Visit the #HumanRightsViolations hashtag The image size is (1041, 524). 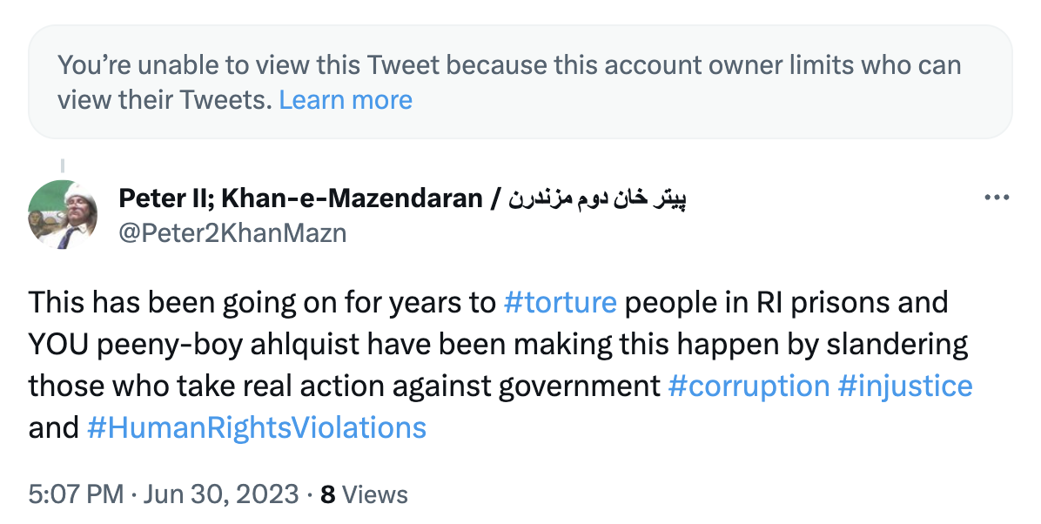[x=257, y=427]
